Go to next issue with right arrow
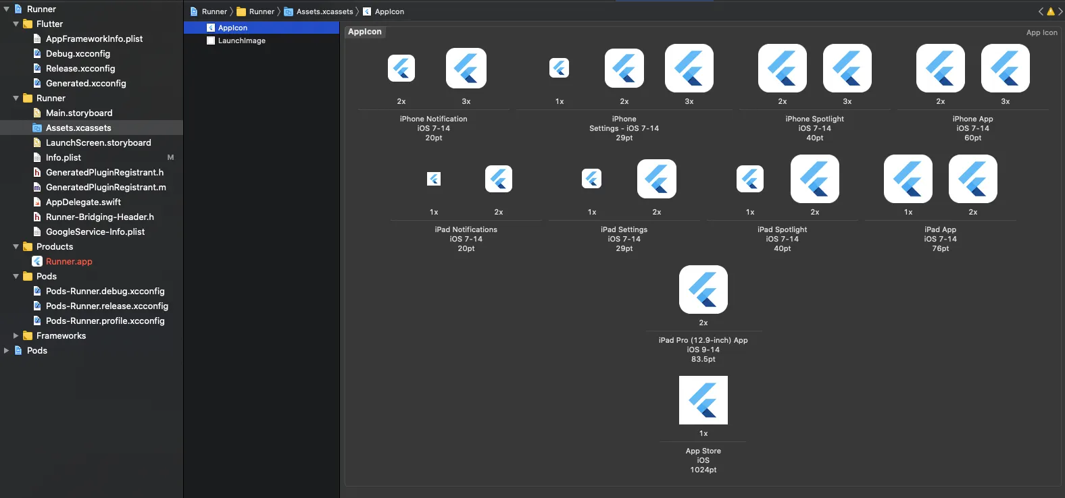Image resolution: width=1065 pixels, height=498 pixels. 1060,11
